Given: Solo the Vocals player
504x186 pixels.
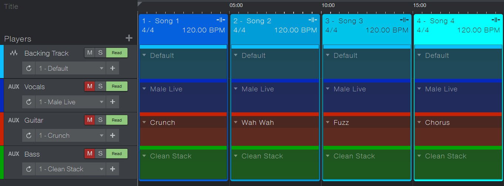Looking at the screenshot, I should tap(100, 86).
